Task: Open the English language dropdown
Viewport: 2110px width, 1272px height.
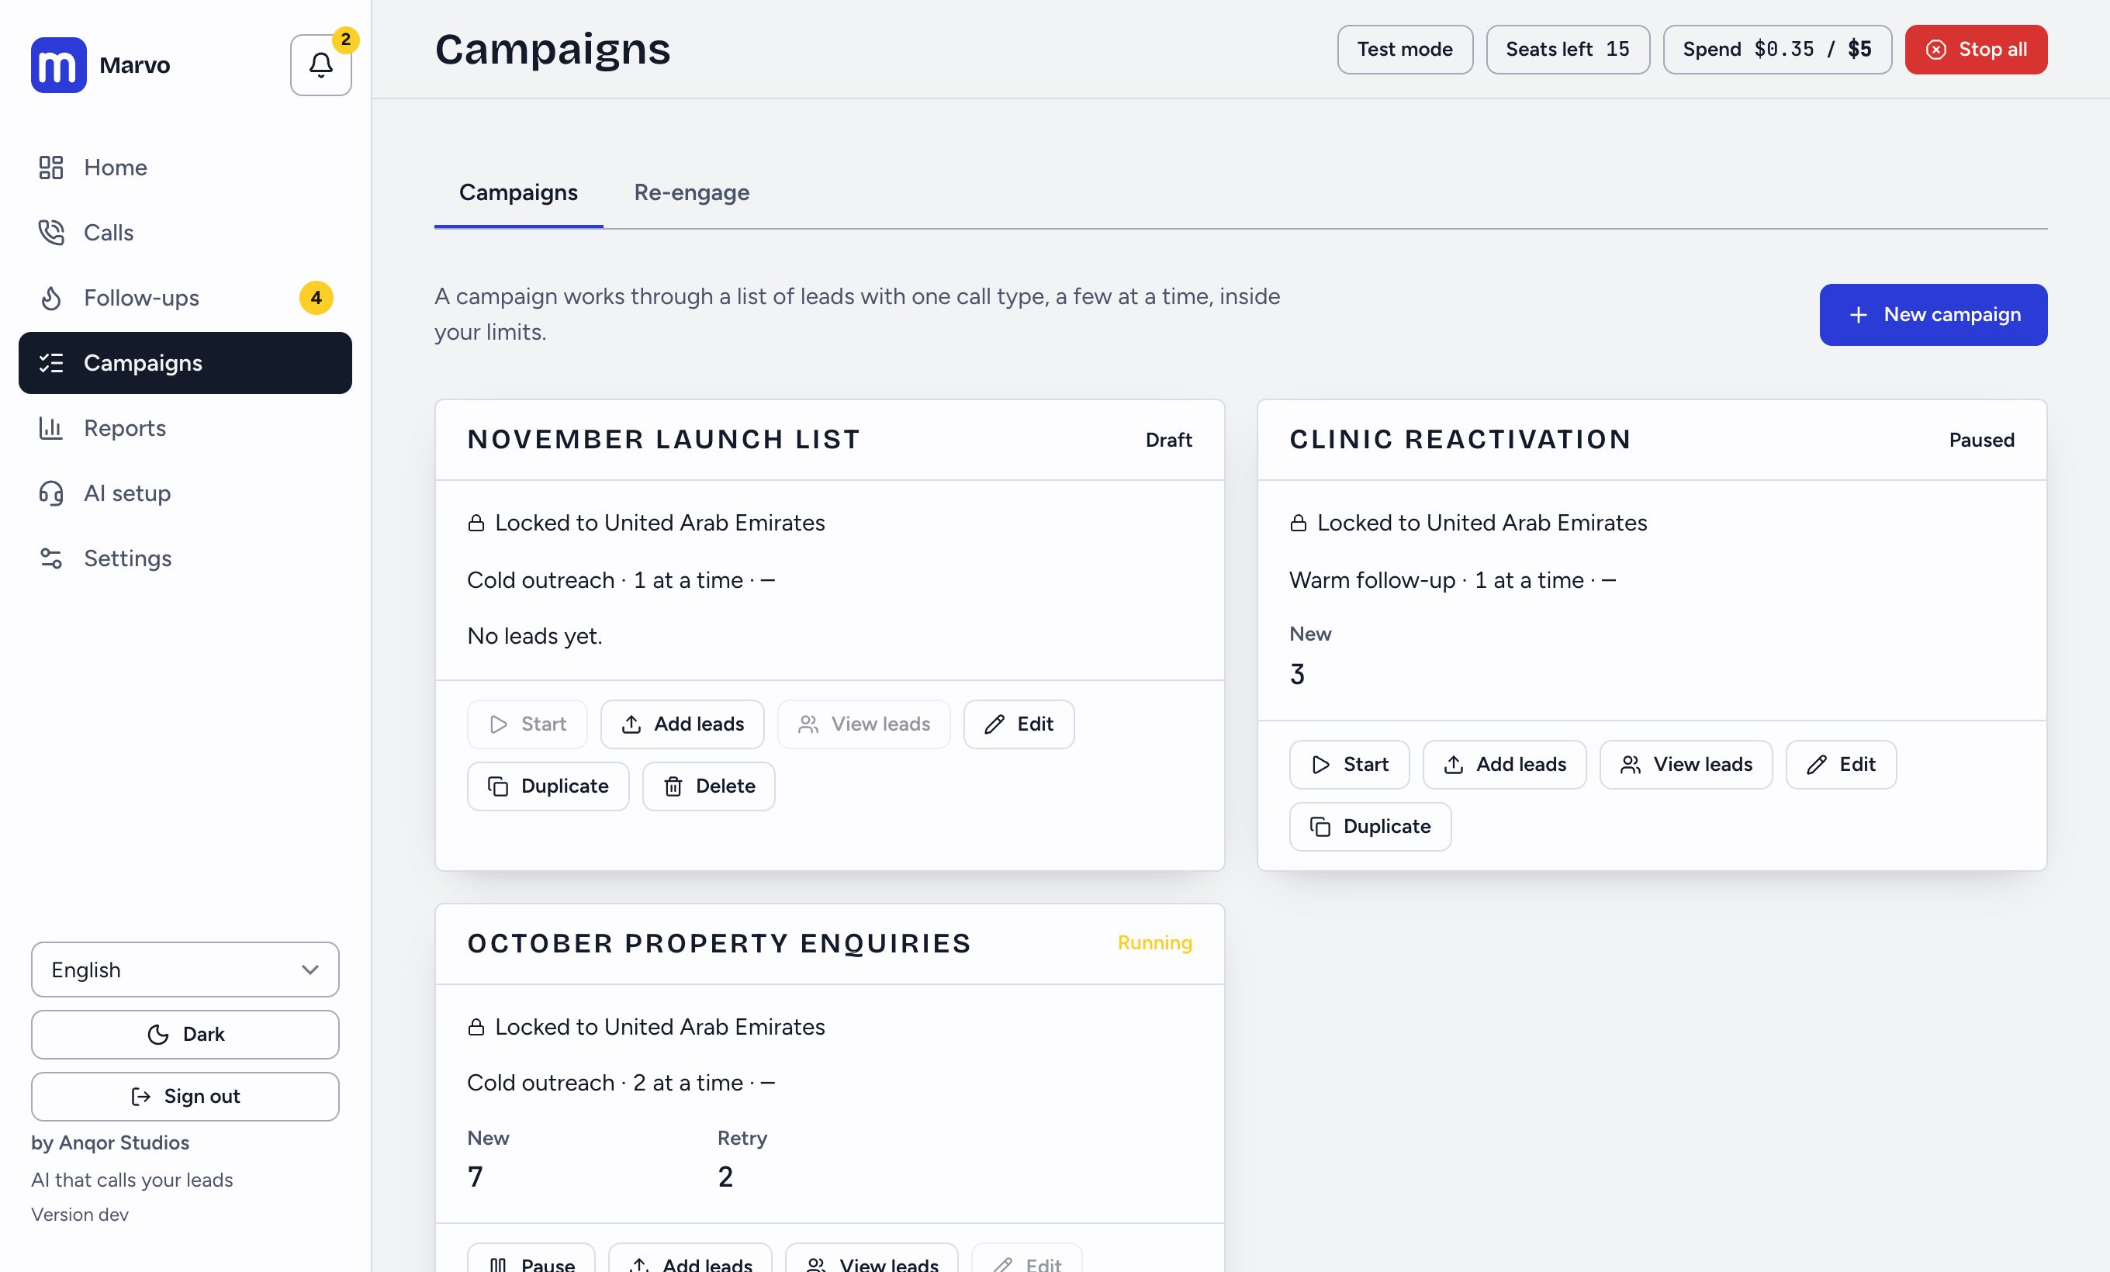Action: point(185,970)
